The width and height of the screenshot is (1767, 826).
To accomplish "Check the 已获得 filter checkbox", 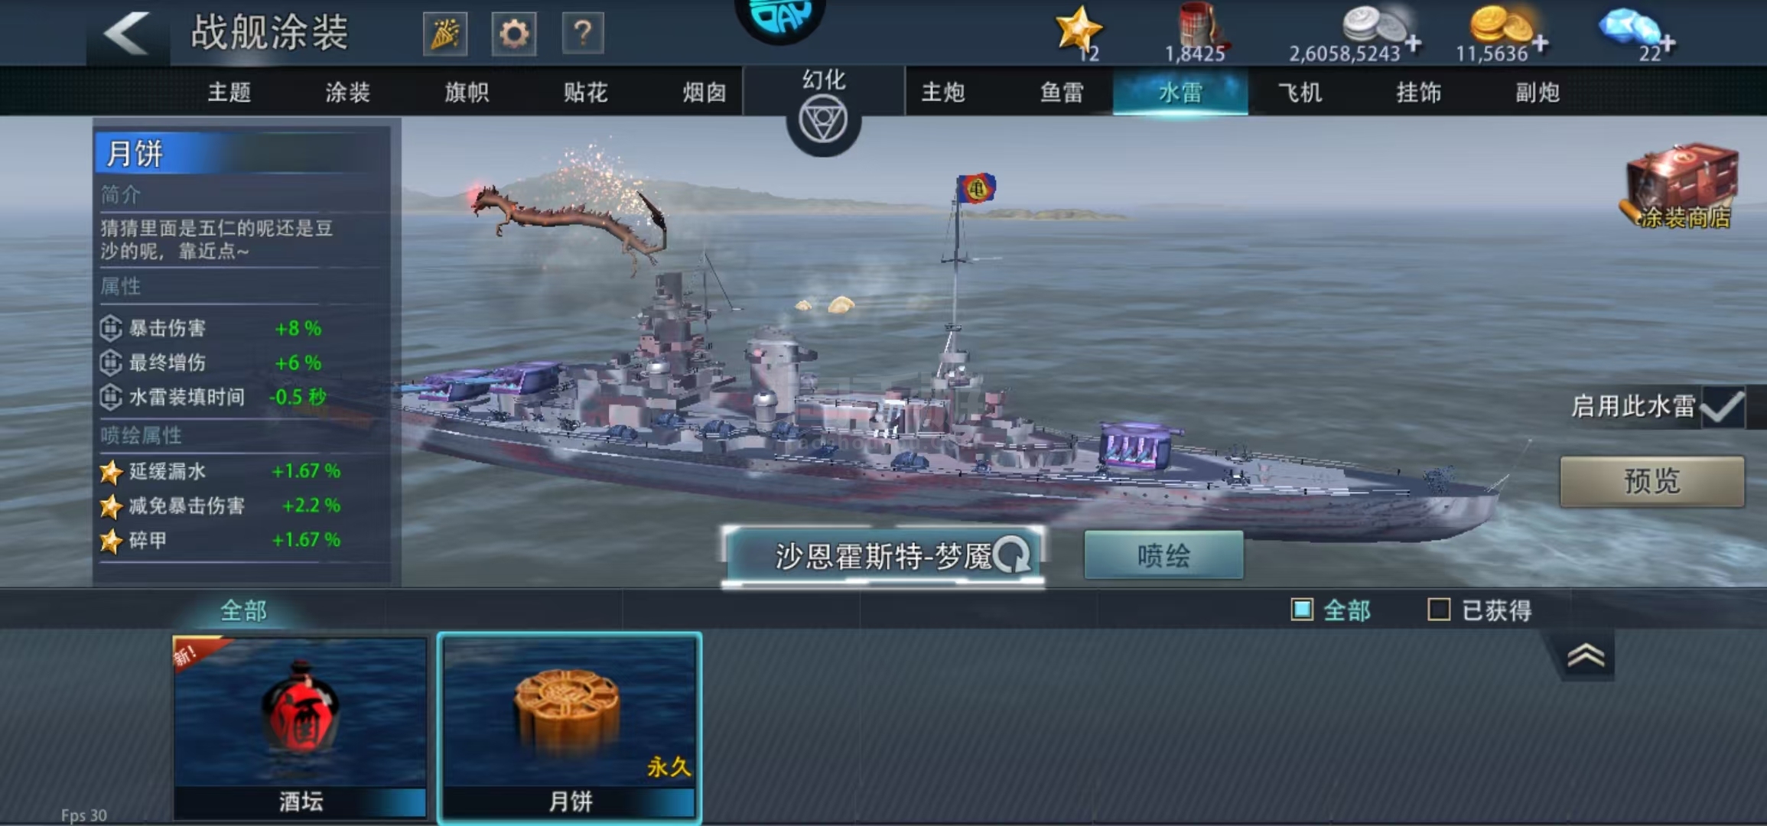I will tap(1438, 610).
